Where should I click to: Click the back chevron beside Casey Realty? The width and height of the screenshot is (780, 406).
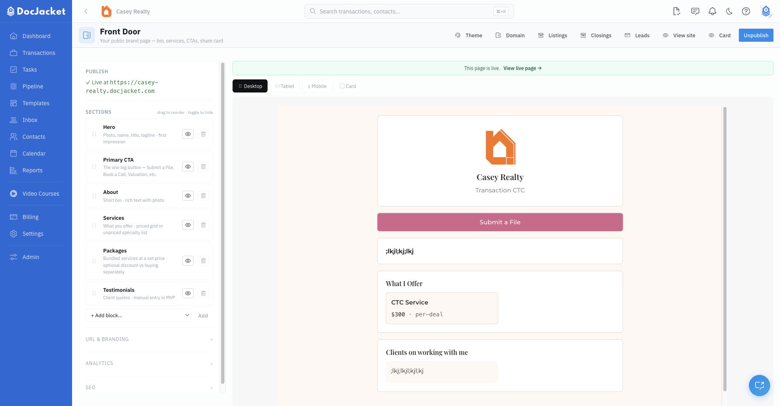coord(86,11)
